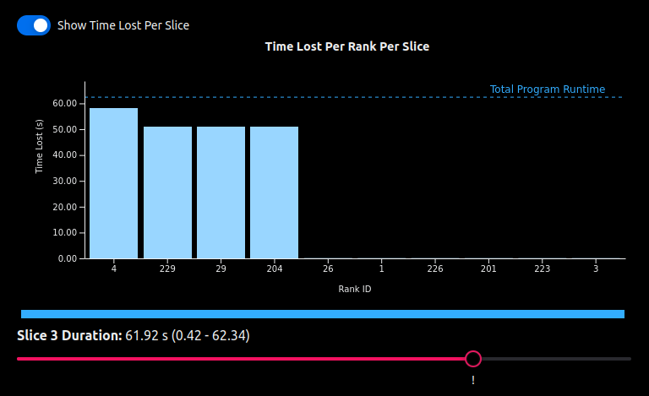The width and height of the screenshot is (649, 396).
Task: Click the 'Total Program Runtime' label
Action: click(547, 90)
